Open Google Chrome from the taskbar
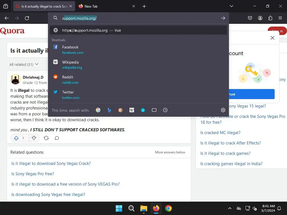The image size is (287, 215). [x=168, y=208]
